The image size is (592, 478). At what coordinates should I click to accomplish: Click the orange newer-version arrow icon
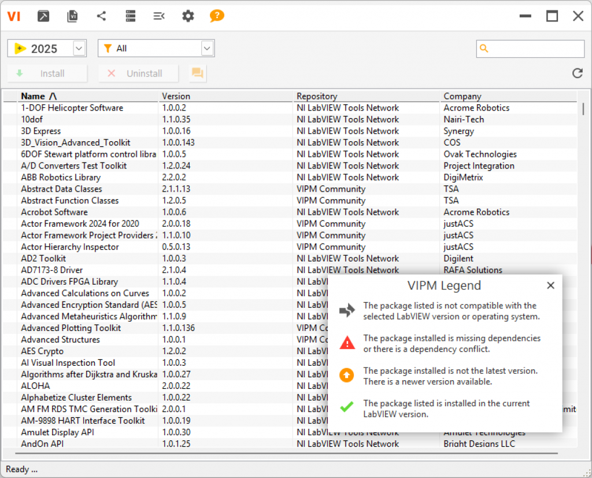click(347, 375)
